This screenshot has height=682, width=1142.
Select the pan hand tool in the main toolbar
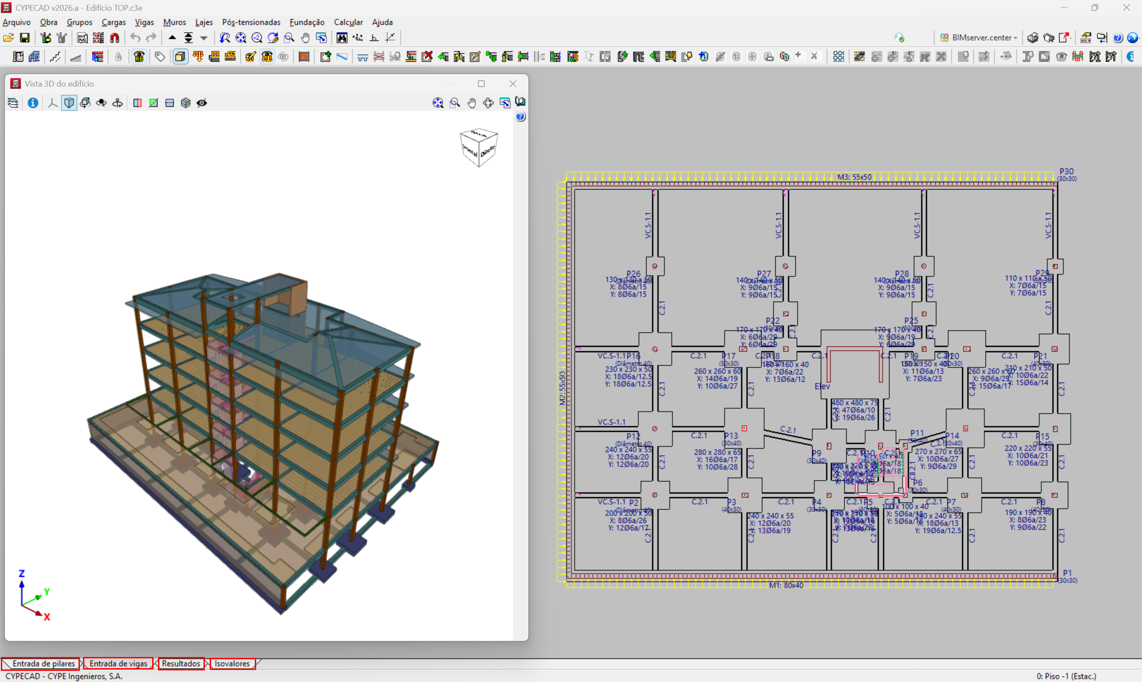coord(305,37)
